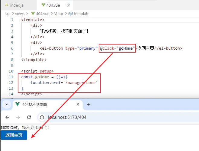
Task: Click line number 1 in the editor gutter
Action: tap(12, 20)
